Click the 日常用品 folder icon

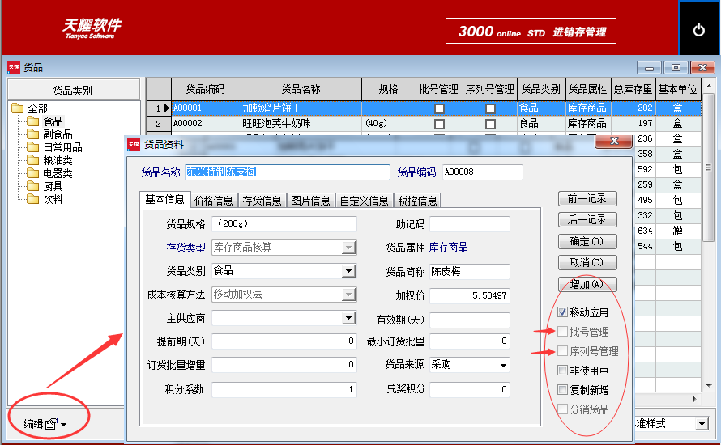pos(32,147)
